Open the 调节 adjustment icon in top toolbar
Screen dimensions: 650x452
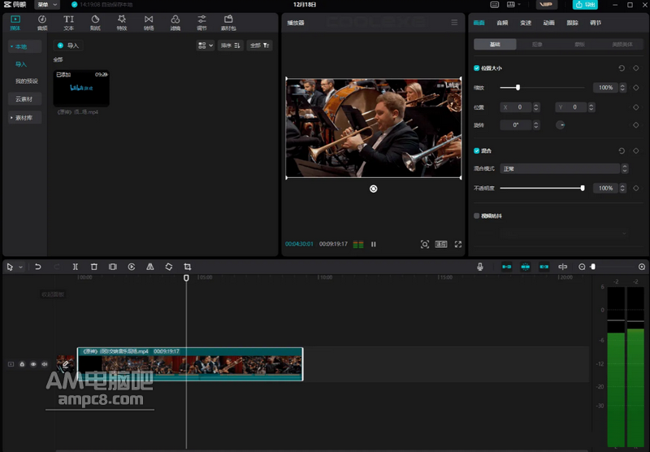[201, 23]
